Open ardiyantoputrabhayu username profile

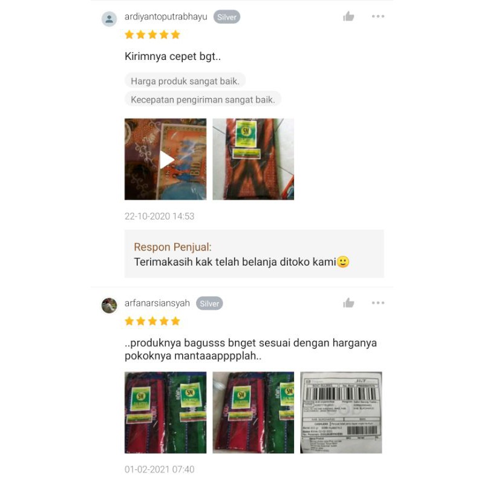[166, 17]
